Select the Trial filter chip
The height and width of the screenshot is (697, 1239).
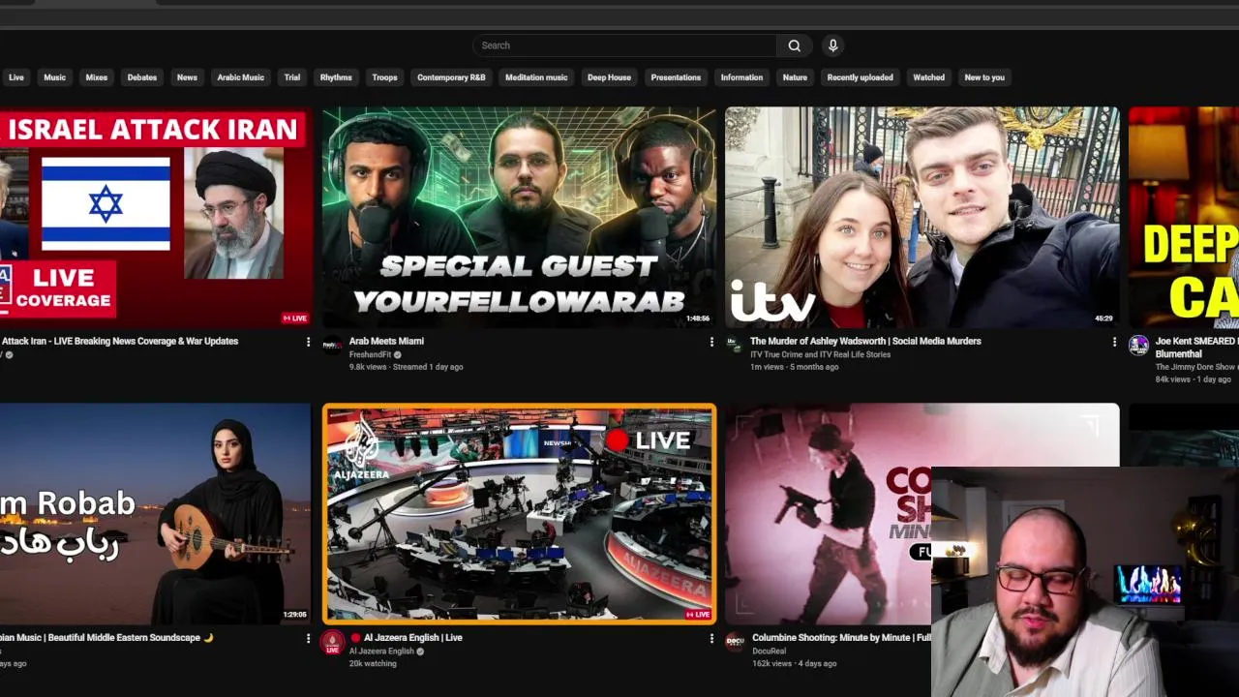pos(292,77)
